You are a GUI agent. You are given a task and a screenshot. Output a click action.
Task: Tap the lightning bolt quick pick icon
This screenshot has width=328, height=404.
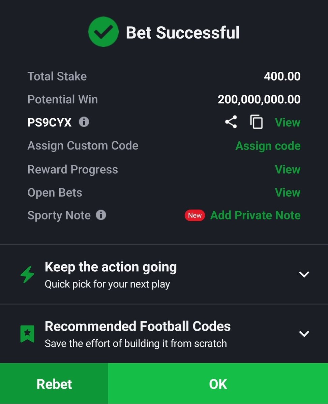27,274
